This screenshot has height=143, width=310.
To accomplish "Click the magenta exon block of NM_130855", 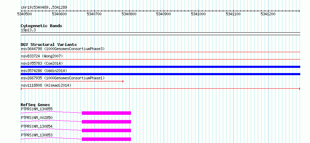I will pyautogui.click(x=106, y=113).
